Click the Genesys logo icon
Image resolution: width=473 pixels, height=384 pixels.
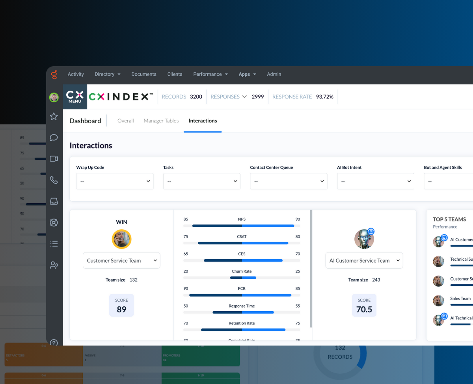coord(54,74)
